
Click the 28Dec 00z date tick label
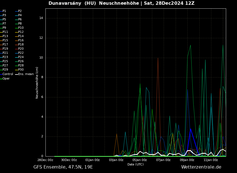point(45,160)
